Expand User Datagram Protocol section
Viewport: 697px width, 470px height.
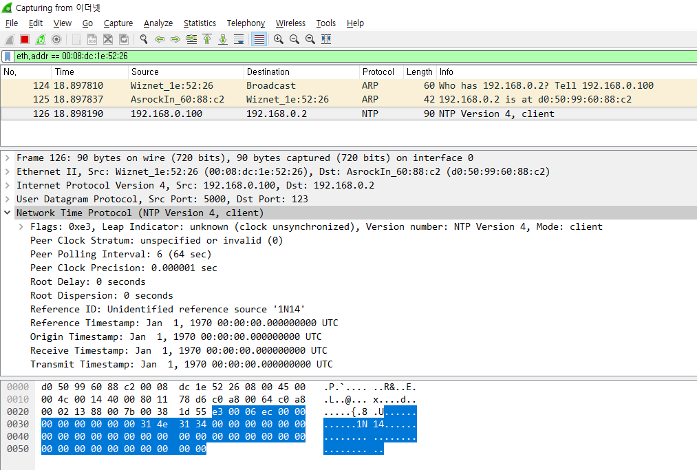click(7, 199)
